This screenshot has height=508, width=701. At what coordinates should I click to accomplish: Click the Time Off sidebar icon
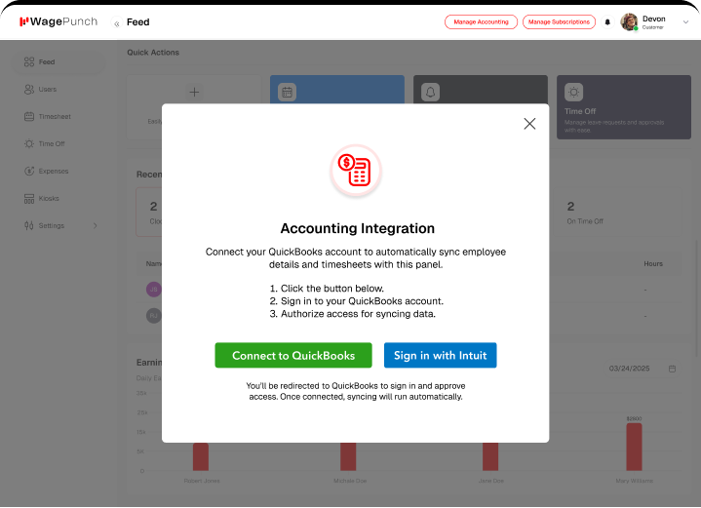pyautogui.click(x=29, y=143)
